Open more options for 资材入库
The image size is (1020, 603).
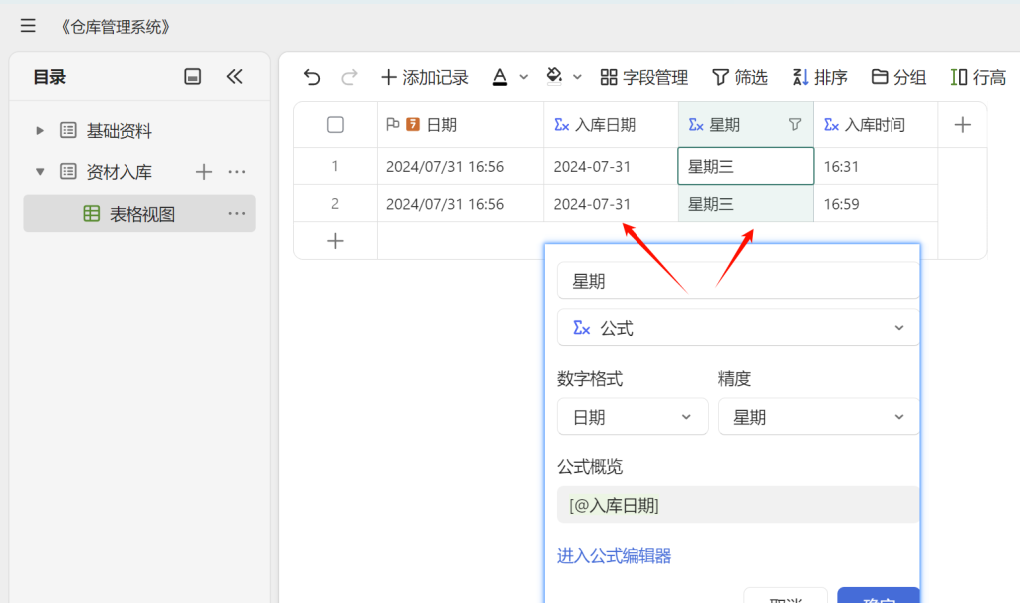pos(237,172)
